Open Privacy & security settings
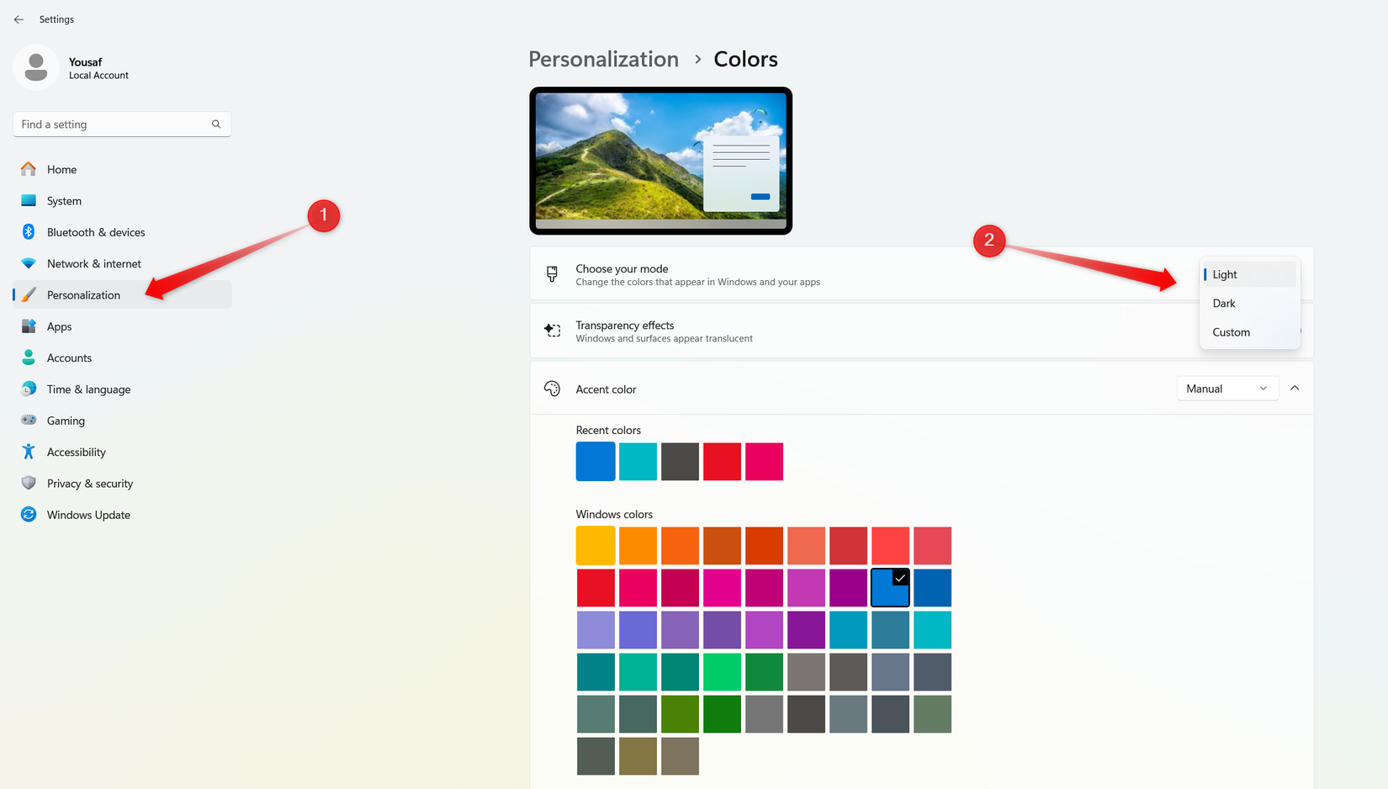1388x789 pixels. (90, 484)
